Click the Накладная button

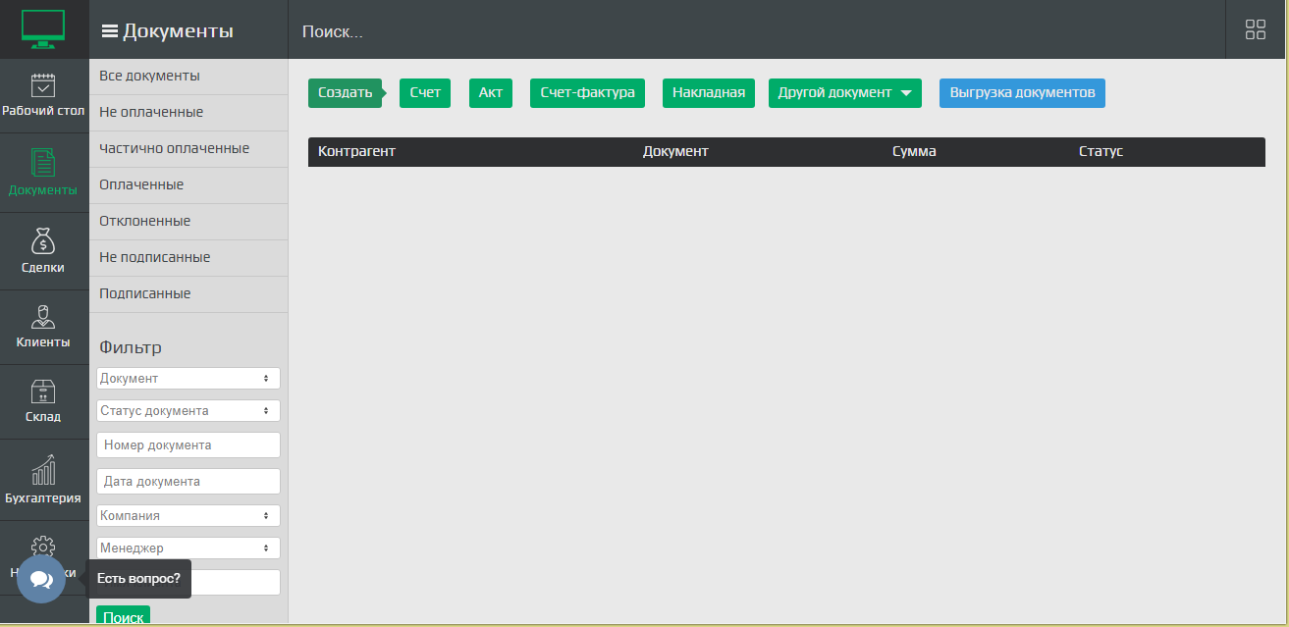[x=709, y=93]
